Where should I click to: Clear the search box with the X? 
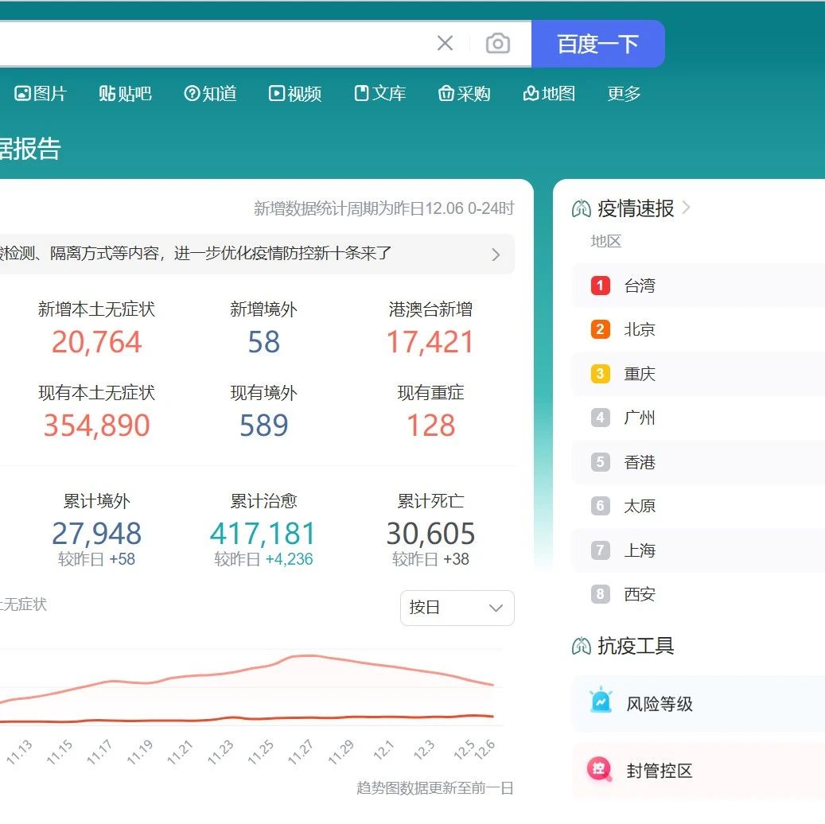click(445, 43)
